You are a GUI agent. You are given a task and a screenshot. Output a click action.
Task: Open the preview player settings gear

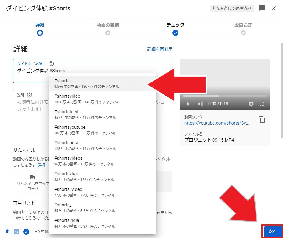pos(251,104)
